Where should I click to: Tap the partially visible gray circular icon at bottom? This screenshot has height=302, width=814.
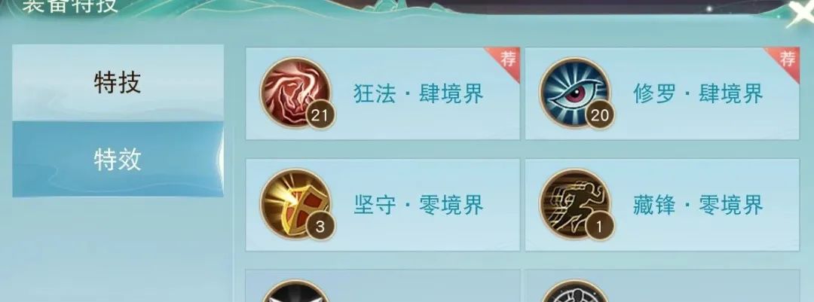click(x=574, y=291)
